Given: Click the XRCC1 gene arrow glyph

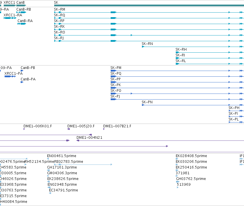Looking at the screenshot, I should [10, 5].
